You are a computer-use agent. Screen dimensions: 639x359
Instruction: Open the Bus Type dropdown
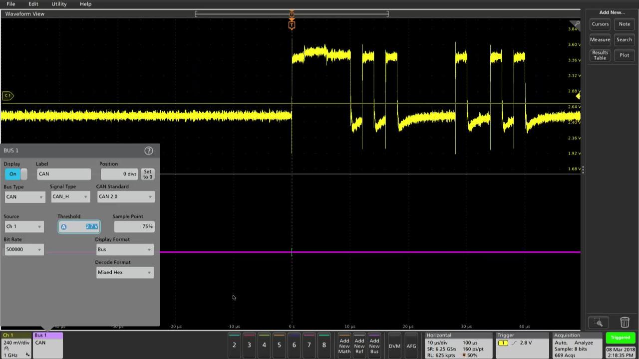pos(23,196)
